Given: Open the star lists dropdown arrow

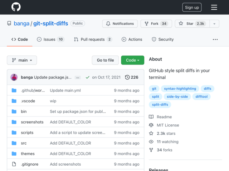Looking at the screenshot, I should coord(214,24).
